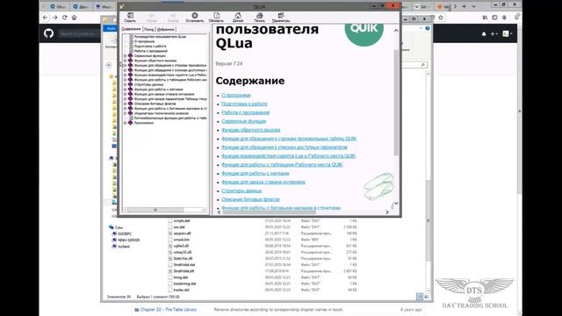
Task: Click the contents tree horizontal scrollbar
Action: (155, 210)
